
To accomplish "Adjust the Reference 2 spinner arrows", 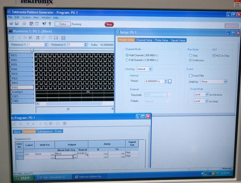I will pyautogui.click(x=86, y=45).
